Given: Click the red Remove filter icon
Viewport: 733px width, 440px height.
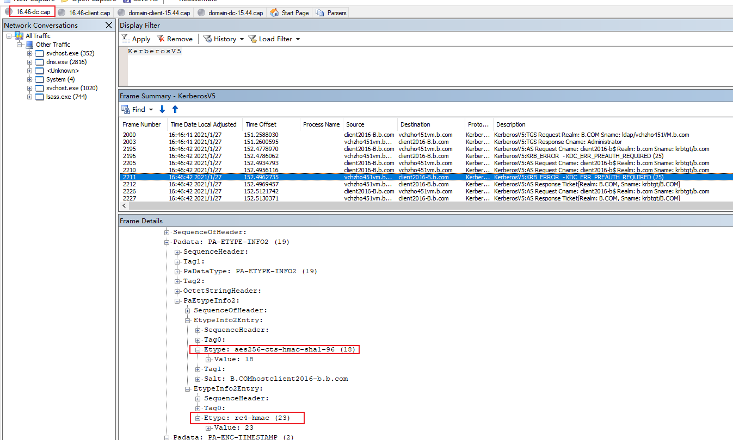Looking at the screenshot, I should [161, 39].
